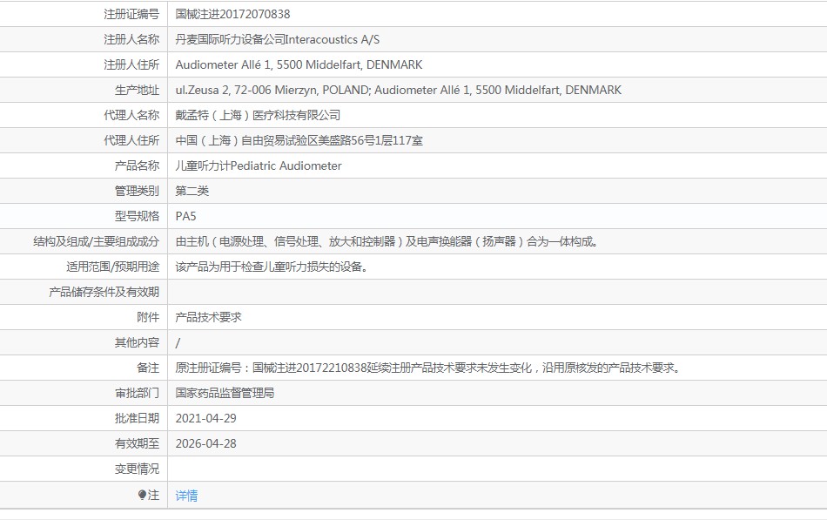Image resolution: width=827 pixels, height=520 pixels.
Task: Click the 有效期至 label
Action: 138,444
